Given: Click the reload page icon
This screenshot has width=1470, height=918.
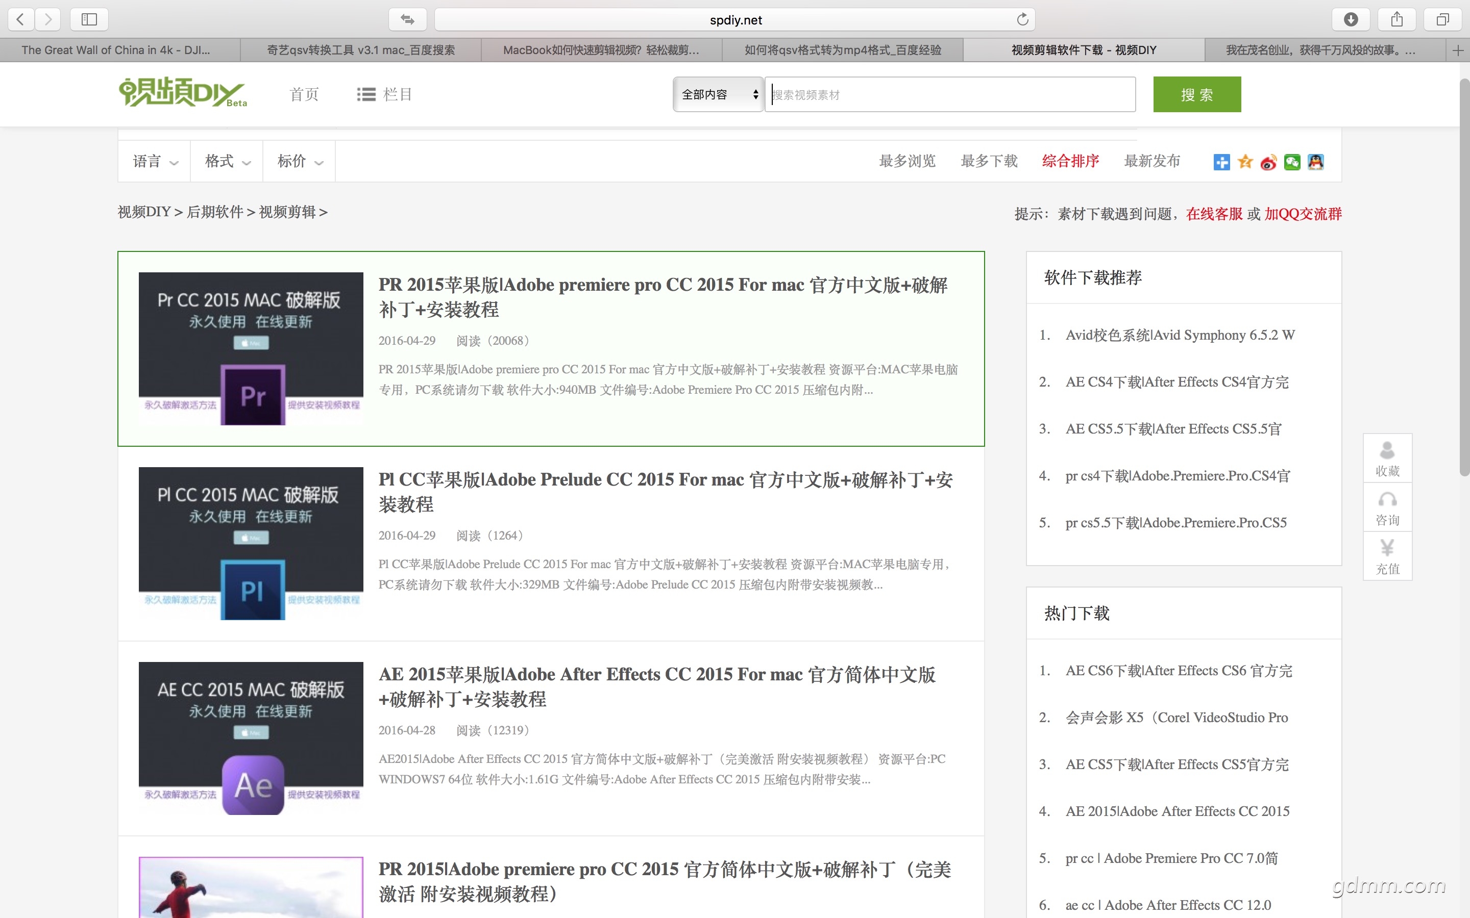Looking at the screenshot, I should click(x=1022, y=19).
